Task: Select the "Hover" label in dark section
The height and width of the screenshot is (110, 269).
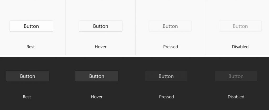Action: pos(97,97)
